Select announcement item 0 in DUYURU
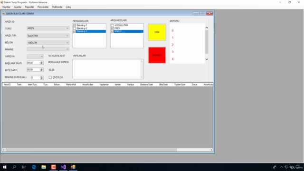Screen dimensions: 304x171 (172, 30)
